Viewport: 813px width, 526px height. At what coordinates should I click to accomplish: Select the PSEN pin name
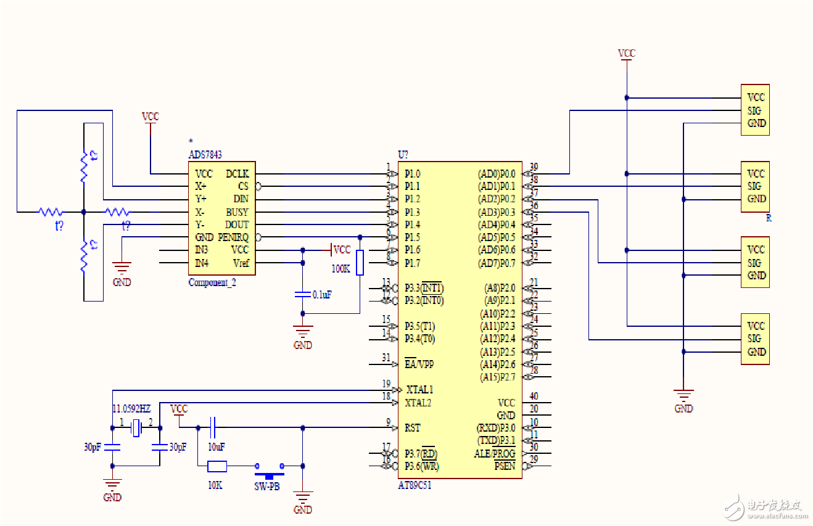[x=505, y=466]
